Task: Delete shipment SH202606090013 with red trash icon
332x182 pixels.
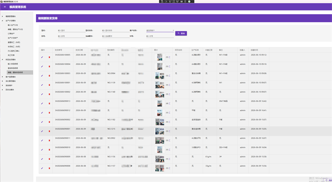Action: (49, 104)
